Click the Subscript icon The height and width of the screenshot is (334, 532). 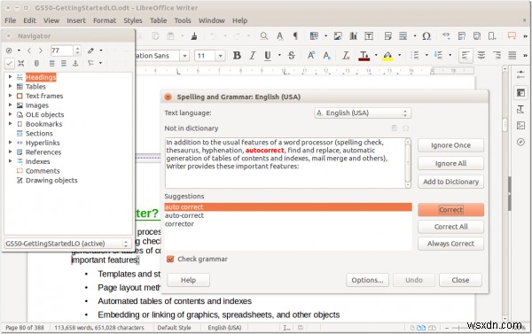click(x=326, y=55)
